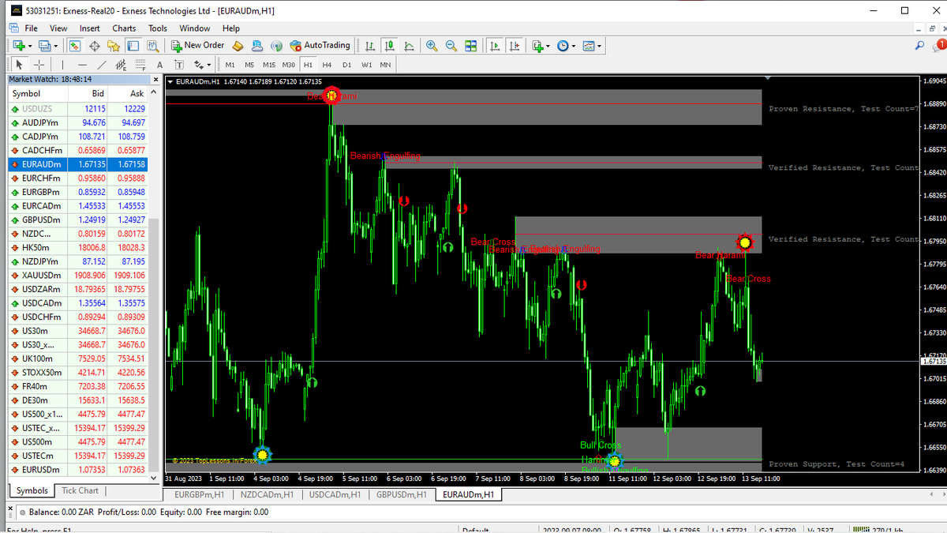This screenshot has width=947, height=533.
Task: Open the Insert menu
Action: click(x=90, y=28)
